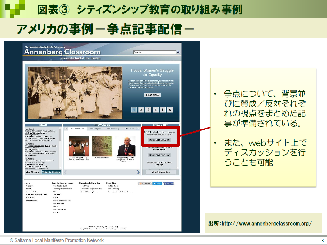Image resolution: width=327 pixels, height=245 pixels.
Task: Click the RSS Subscribe button
Action: coord(145,184)
